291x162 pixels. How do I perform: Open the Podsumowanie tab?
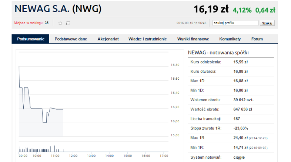coord(31,39)
